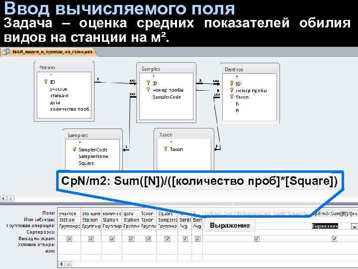Click the sort cell under the участок column

[x=69, y=232]
